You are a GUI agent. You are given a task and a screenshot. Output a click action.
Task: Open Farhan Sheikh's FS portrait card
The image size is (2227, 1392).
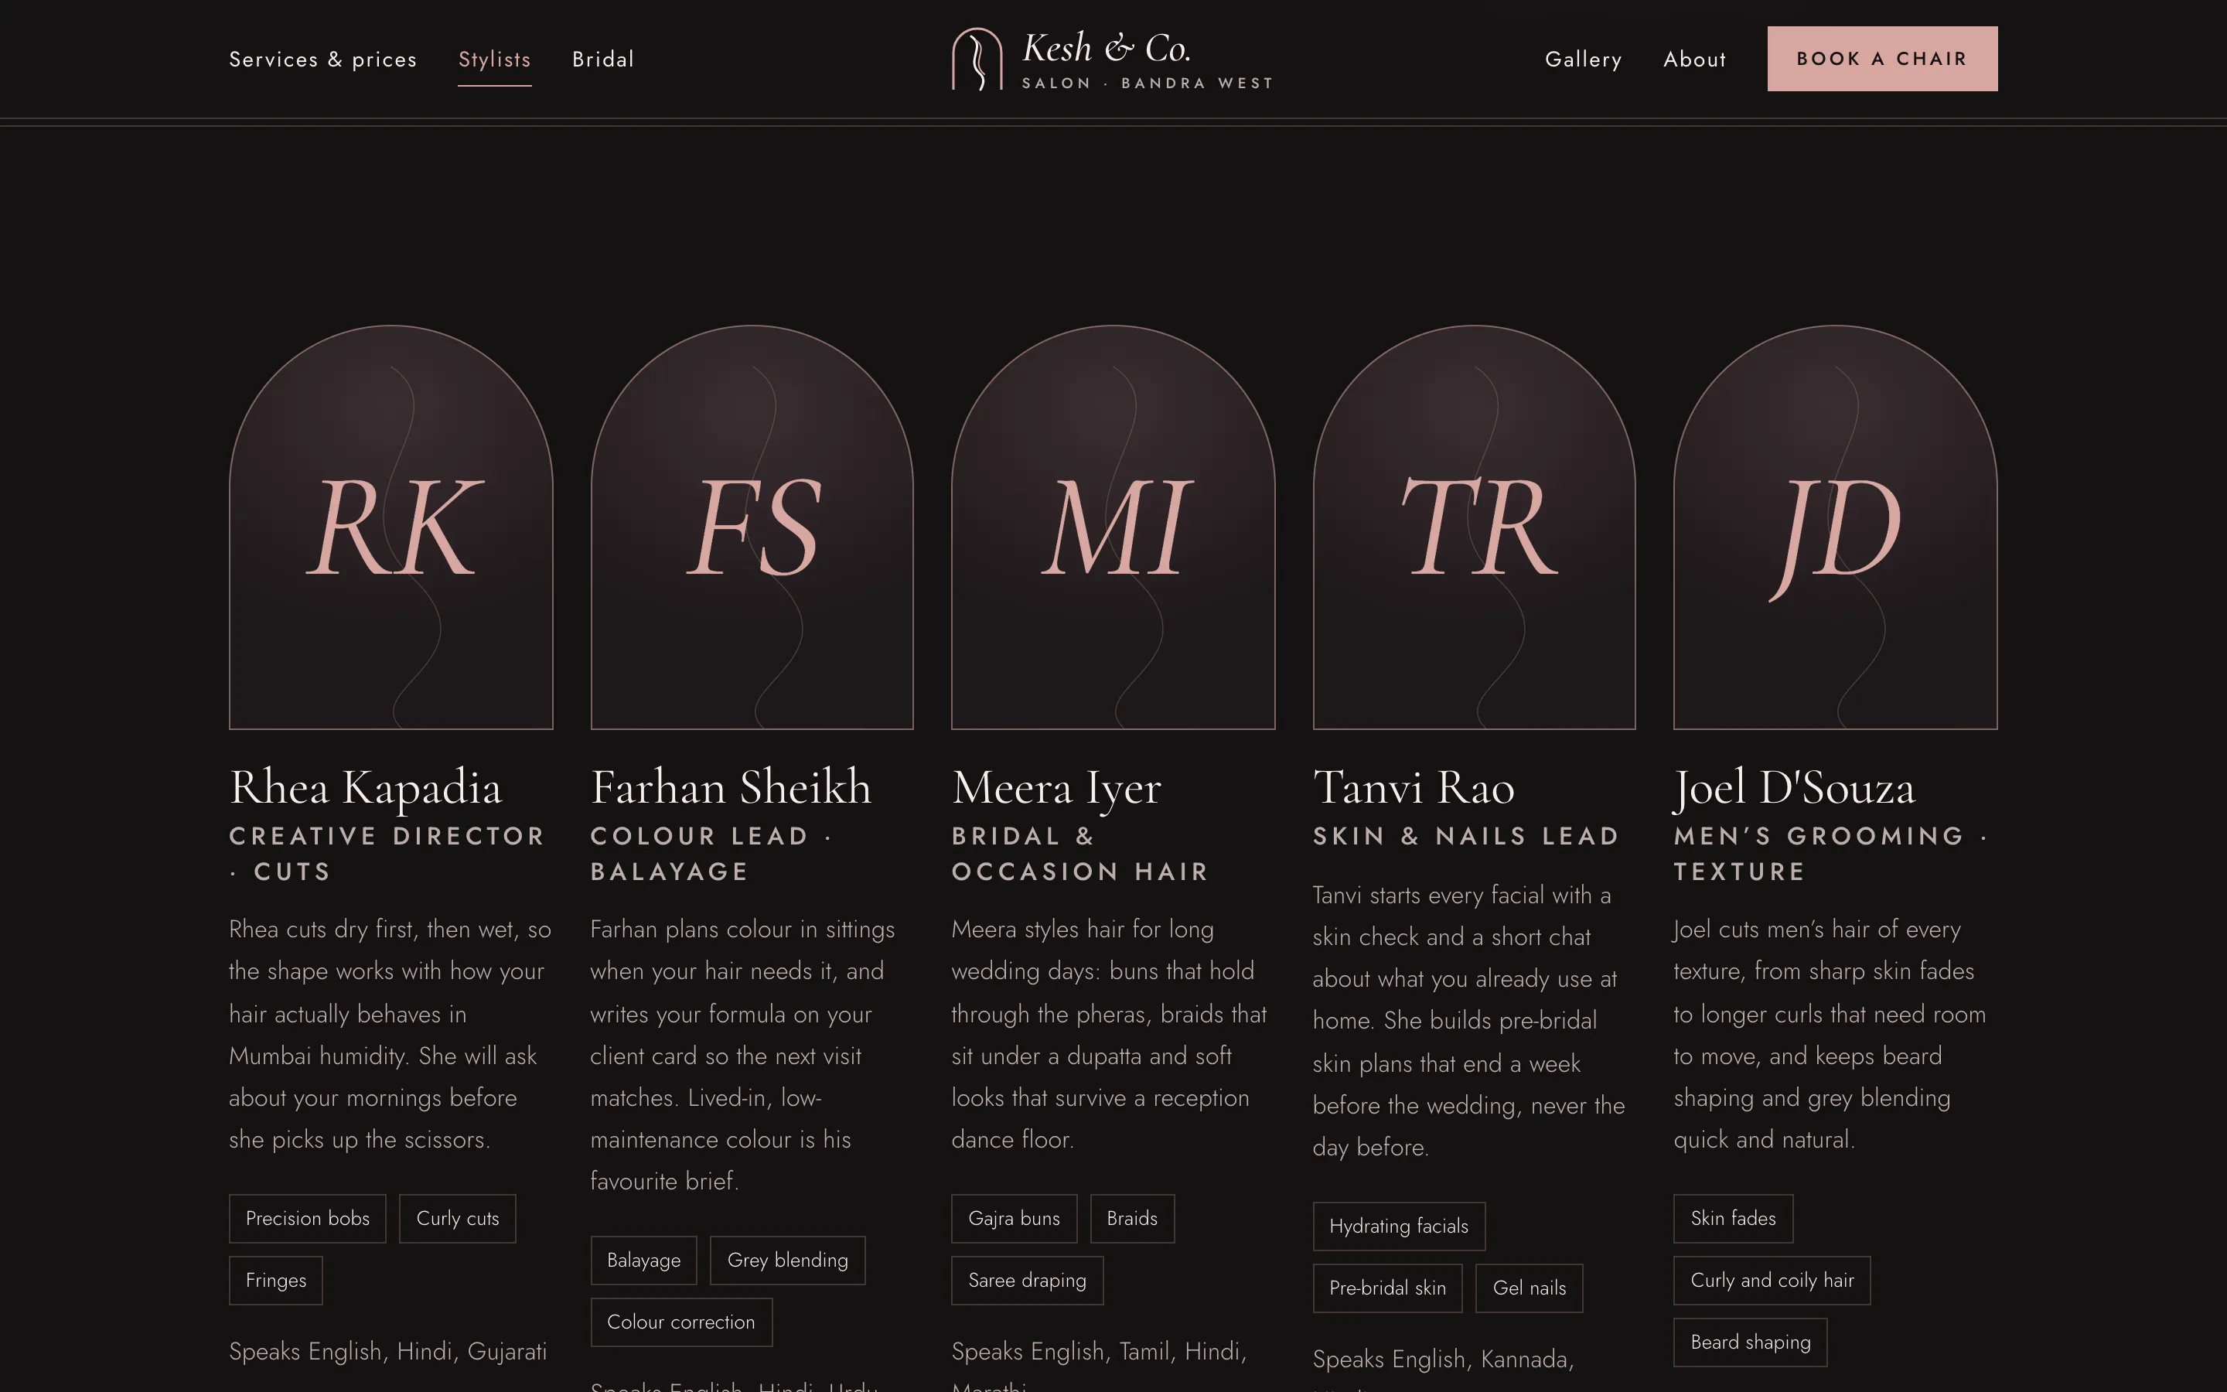coord(752,527)
